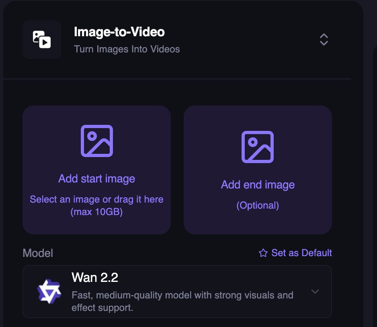Click the Image-to-Video feature icon
The height and width of the screenshot is (327, 377).
pyautogui.click(x=41, y=39)
